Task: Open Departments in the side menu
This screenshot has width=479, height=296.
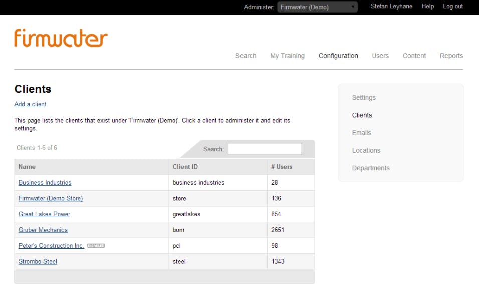Action: 371,168
